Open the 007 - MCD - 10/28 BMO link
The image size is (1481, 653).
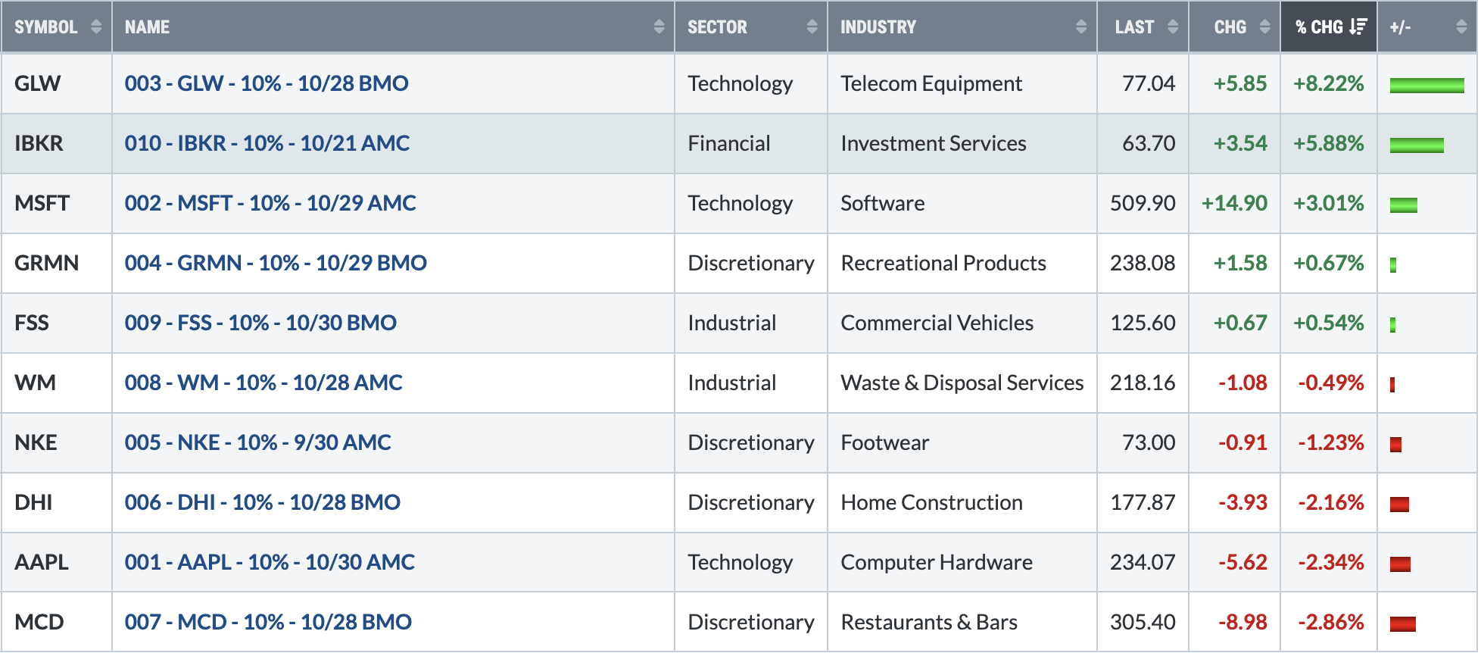click(268, 622)
